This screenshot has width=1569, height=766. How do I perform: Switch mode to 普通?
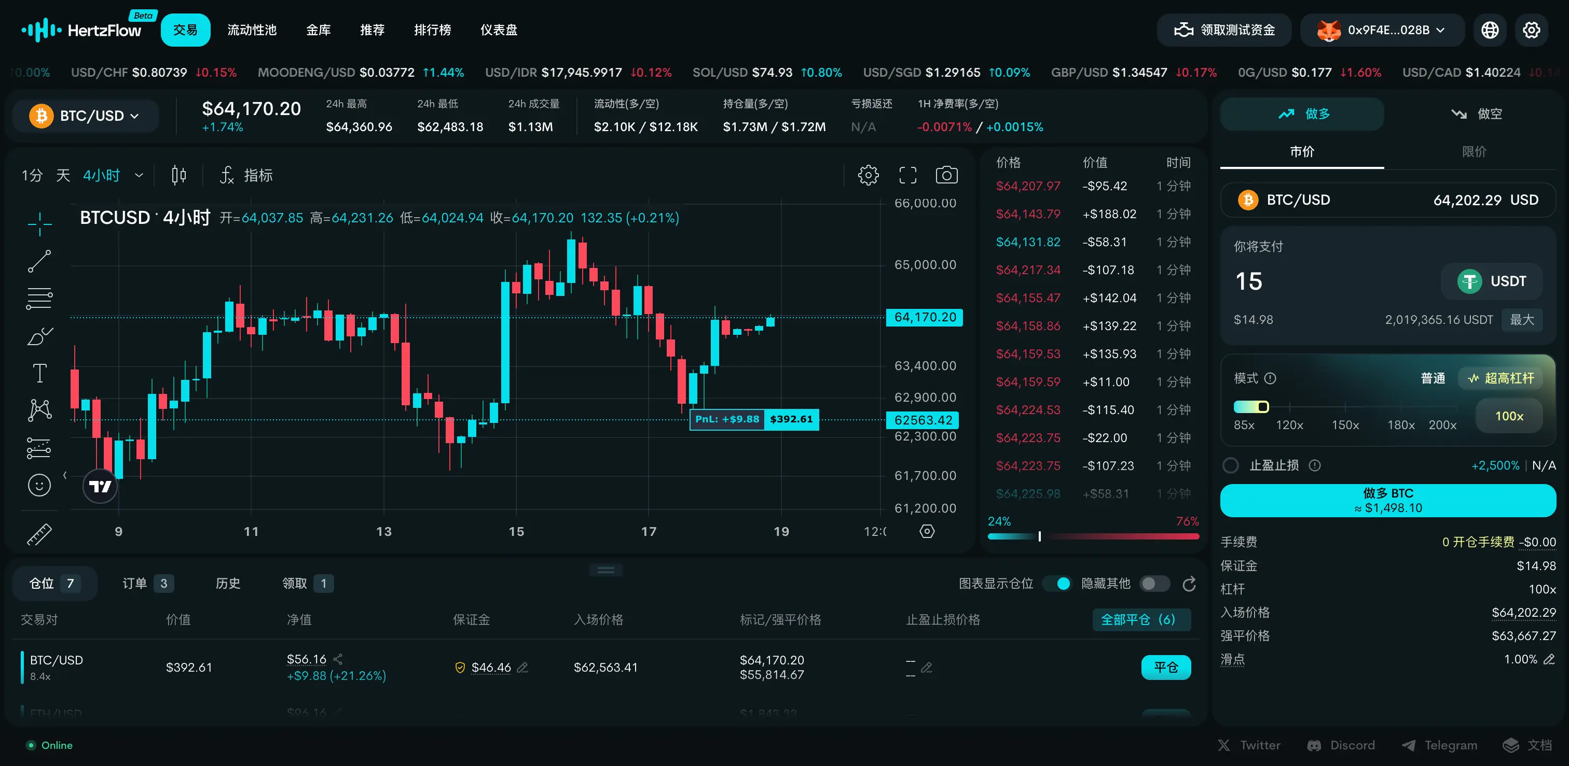pos(1433,378)
